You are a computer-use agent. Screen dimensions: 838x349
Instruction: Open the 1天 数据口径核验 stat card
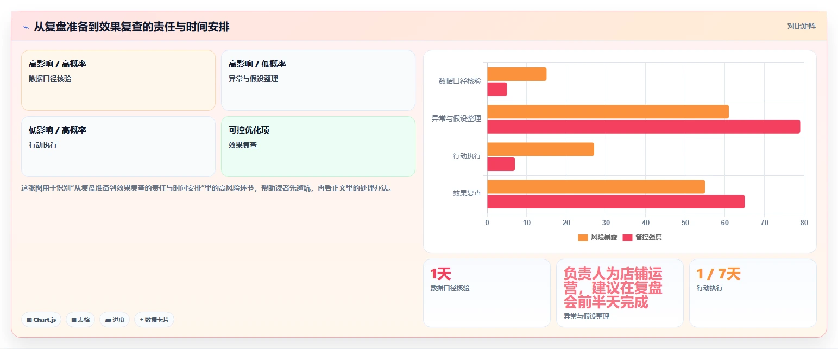[487, 293]
